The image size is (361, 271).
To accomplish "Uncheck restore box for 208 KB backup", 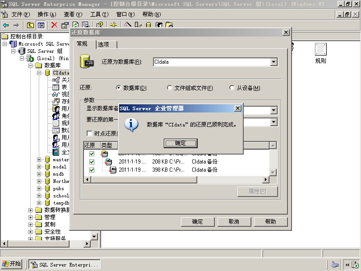I will (92, 162).
